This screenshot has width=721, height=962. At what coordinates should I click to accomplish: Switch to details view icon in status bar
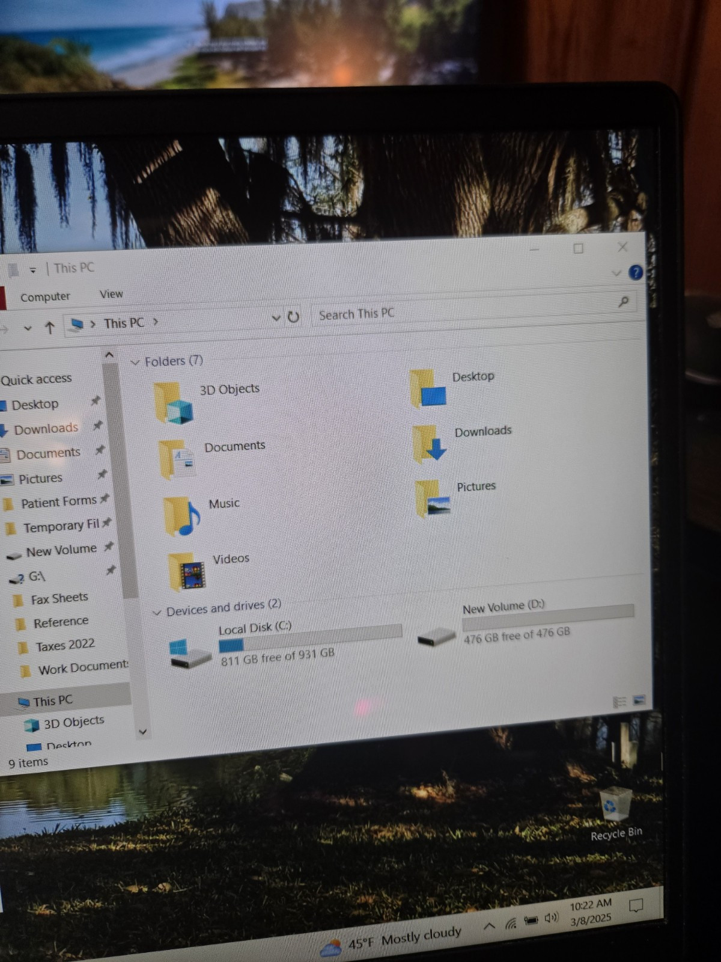(x=619, y=702)
